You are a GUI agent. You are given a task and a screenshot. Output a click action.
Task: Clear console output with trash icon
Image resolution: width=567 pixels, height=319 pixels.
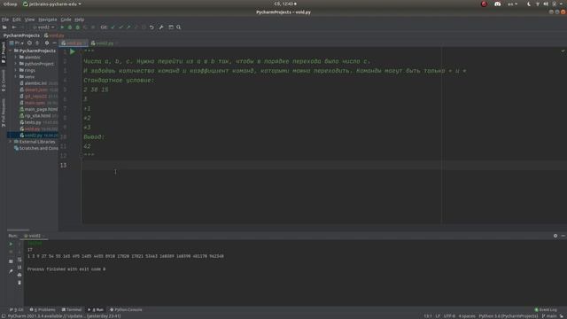click(19, 283)
